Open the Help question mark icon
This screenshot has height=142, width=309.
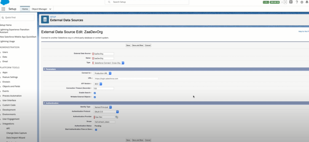click(297, 2)
